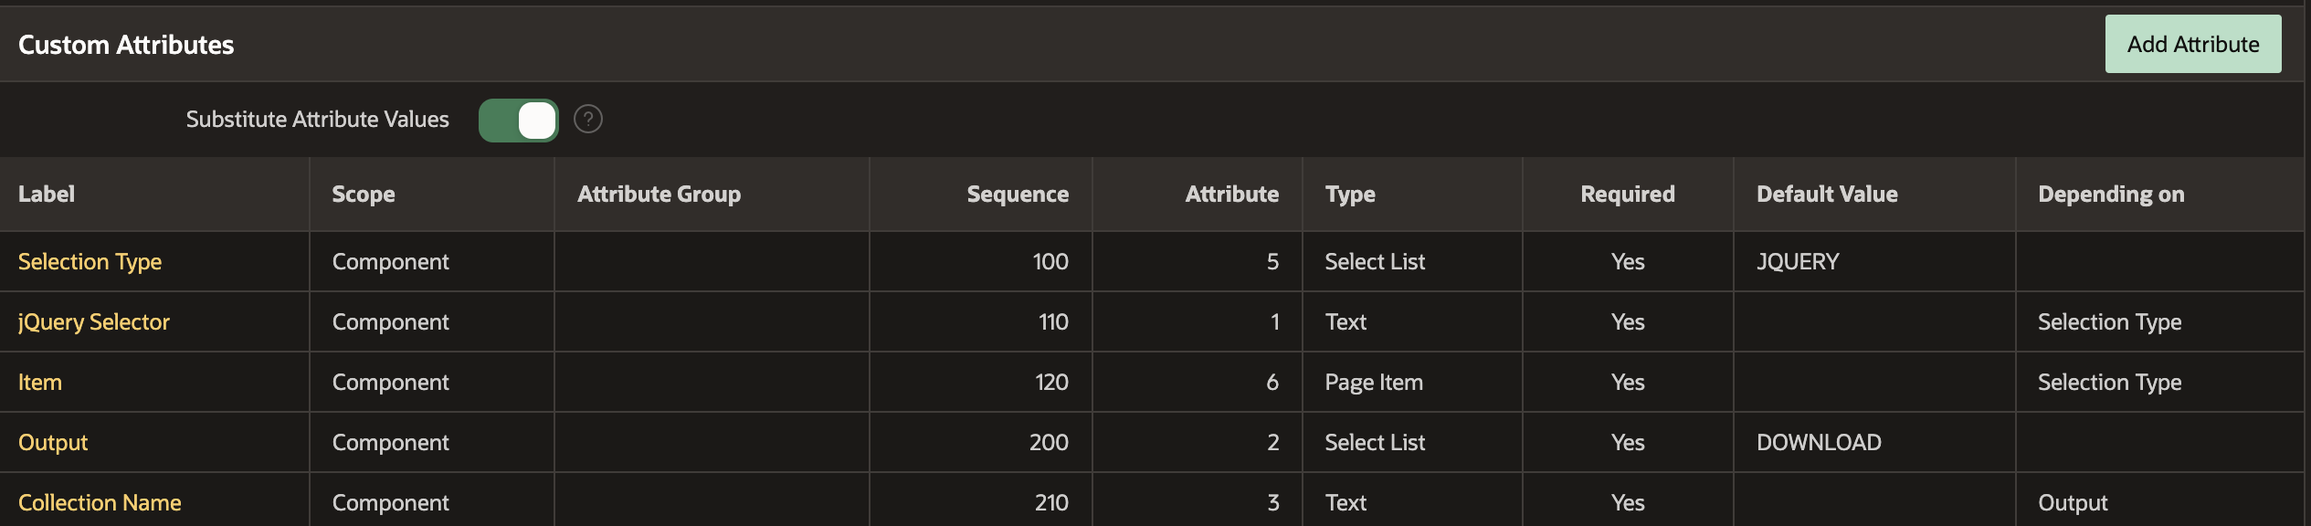
Task: Sort attributes by the Attribute column
Action: click(1231, 194)
